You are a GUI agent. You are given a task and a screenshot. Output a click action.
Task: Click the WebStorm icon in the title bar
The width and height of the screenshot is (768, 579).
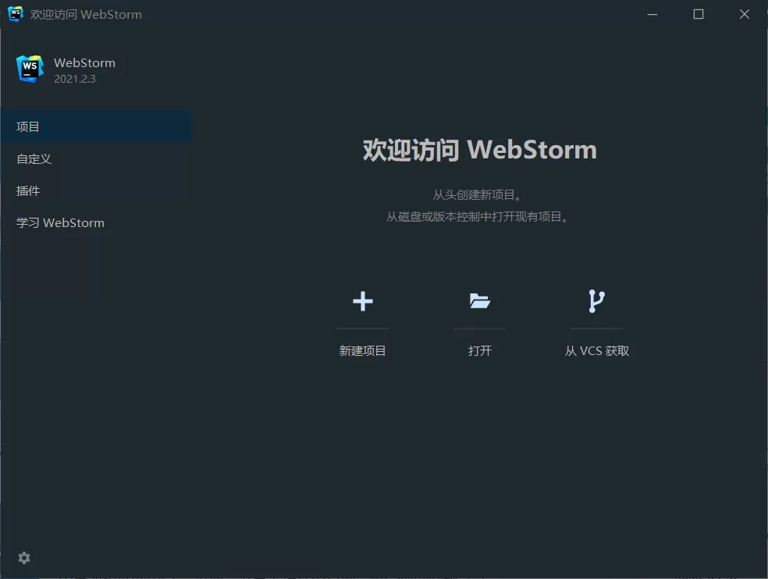coord(15,13)
